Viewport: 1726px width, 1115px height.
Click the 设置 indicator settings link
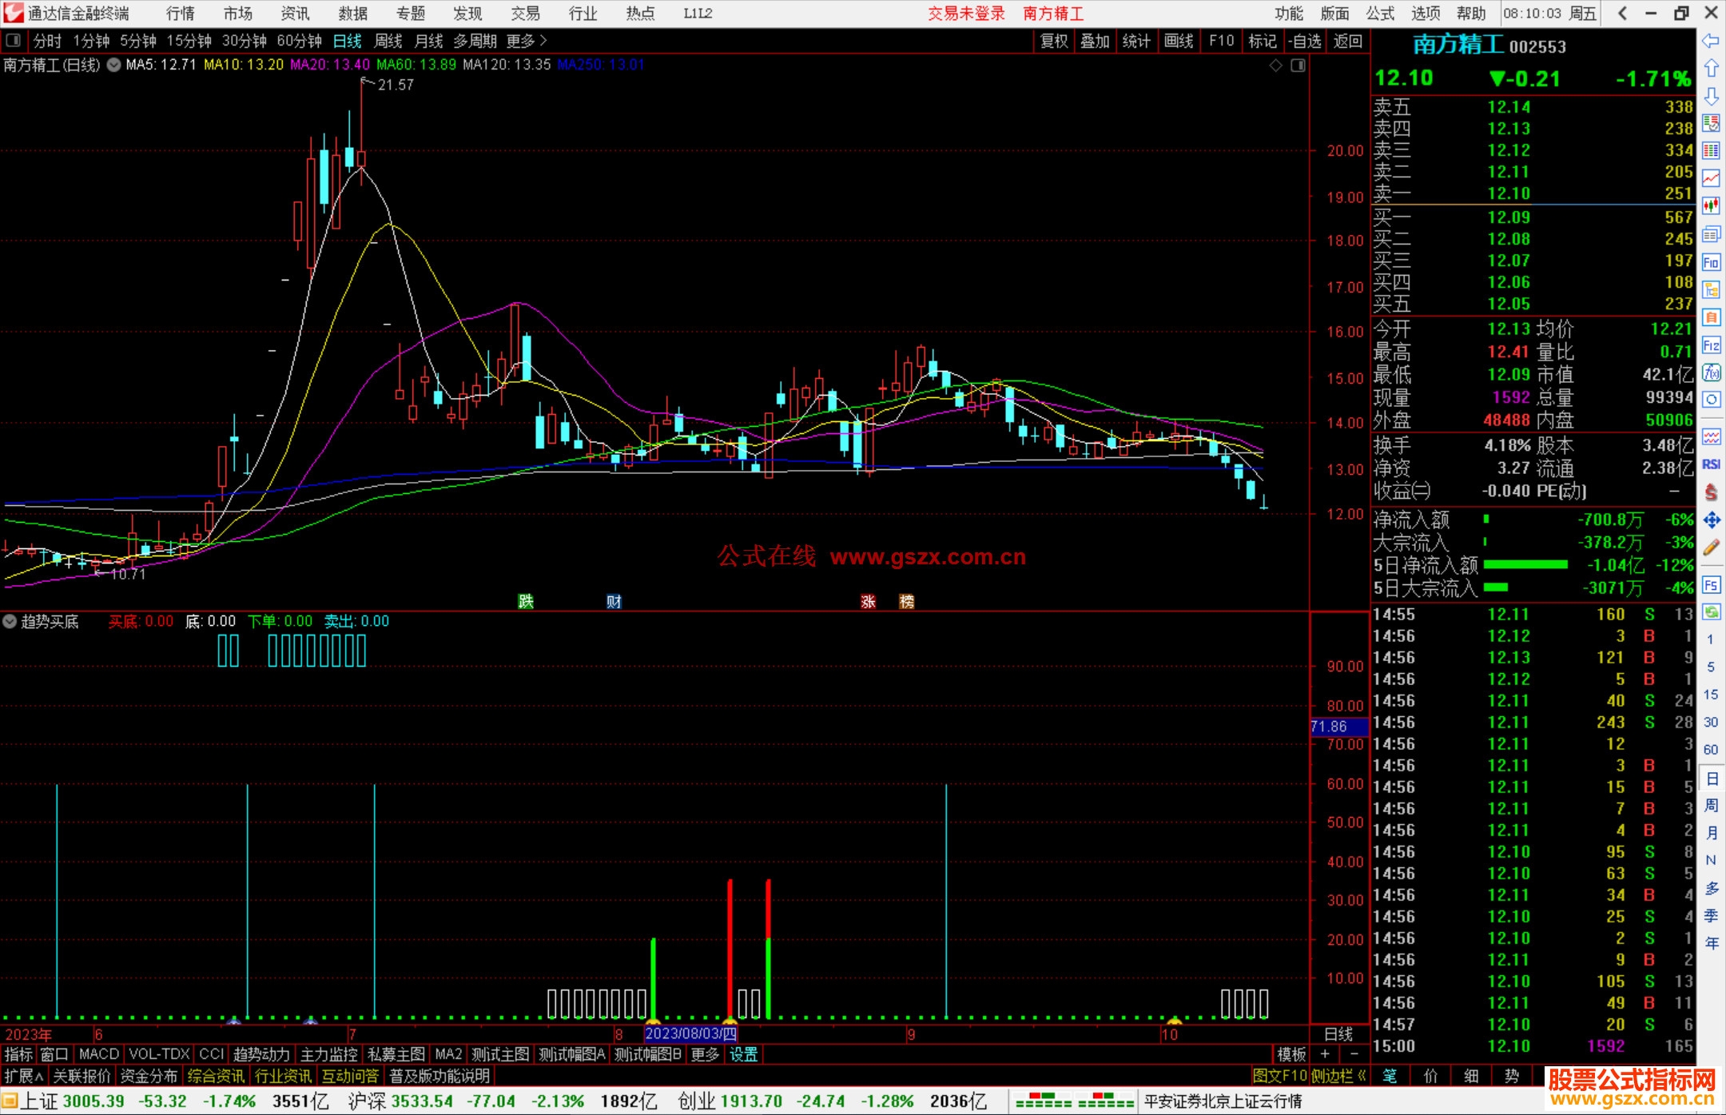(x=743, y=1054)
